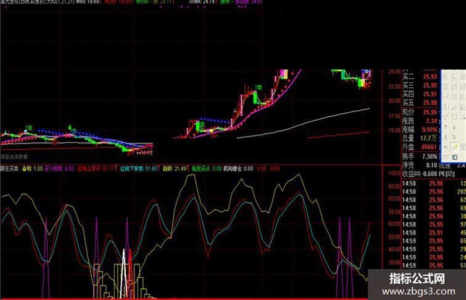Screen dimensions: 466x300
Task: Click the 换手 value 7.36%
Action: 430,156
